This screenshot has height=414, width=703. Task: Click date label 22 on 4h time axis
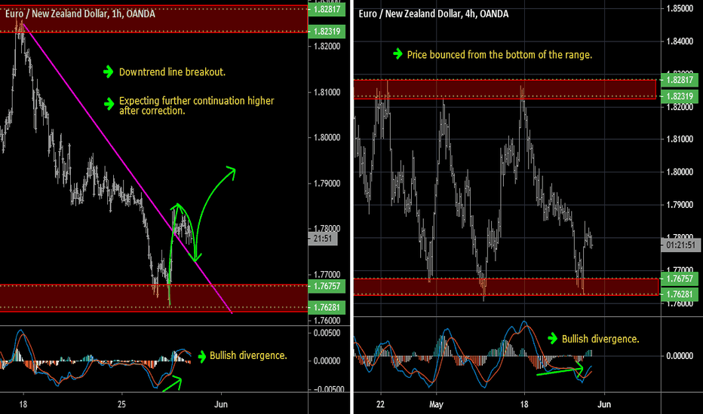click(380, 404)
